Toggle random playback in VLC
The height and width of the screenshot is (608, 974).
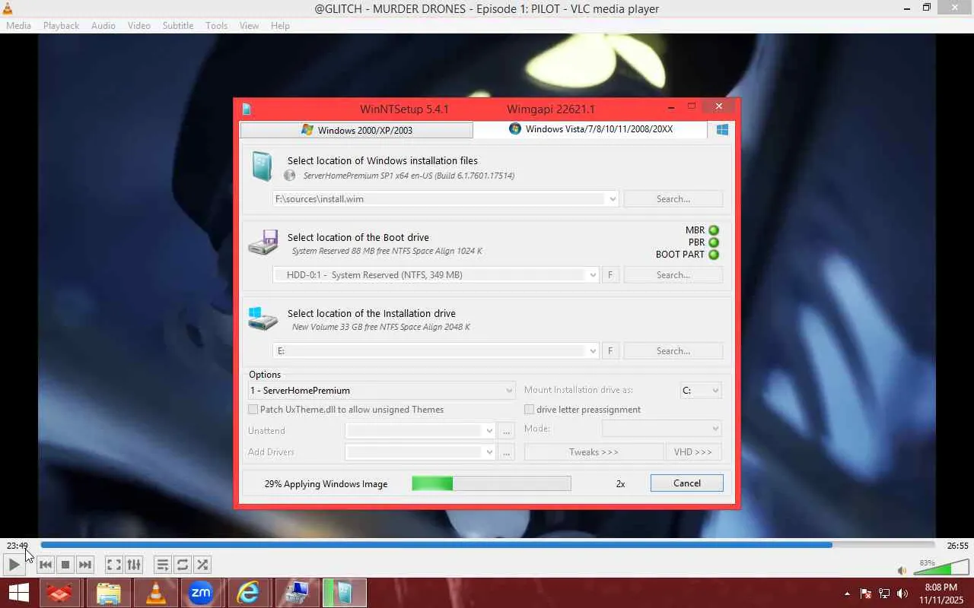(x=202, y=565)
